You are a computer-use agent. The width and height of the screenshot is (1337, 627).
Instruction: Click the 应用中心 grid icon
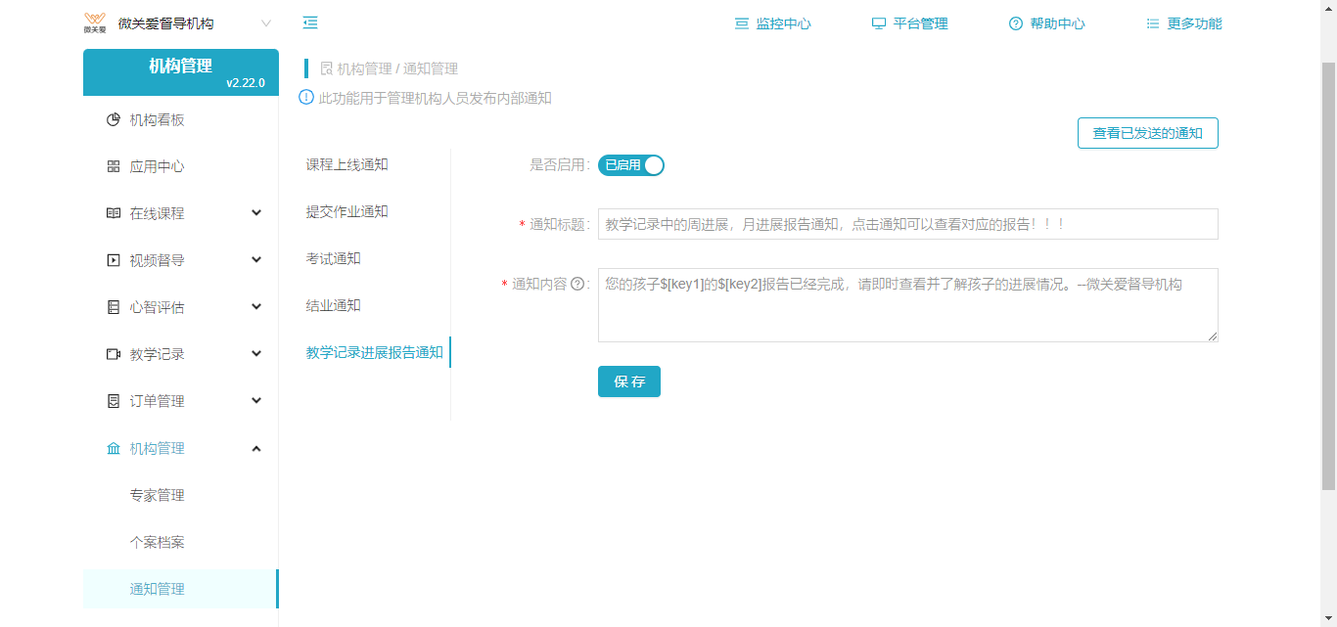tap(114, 167)
